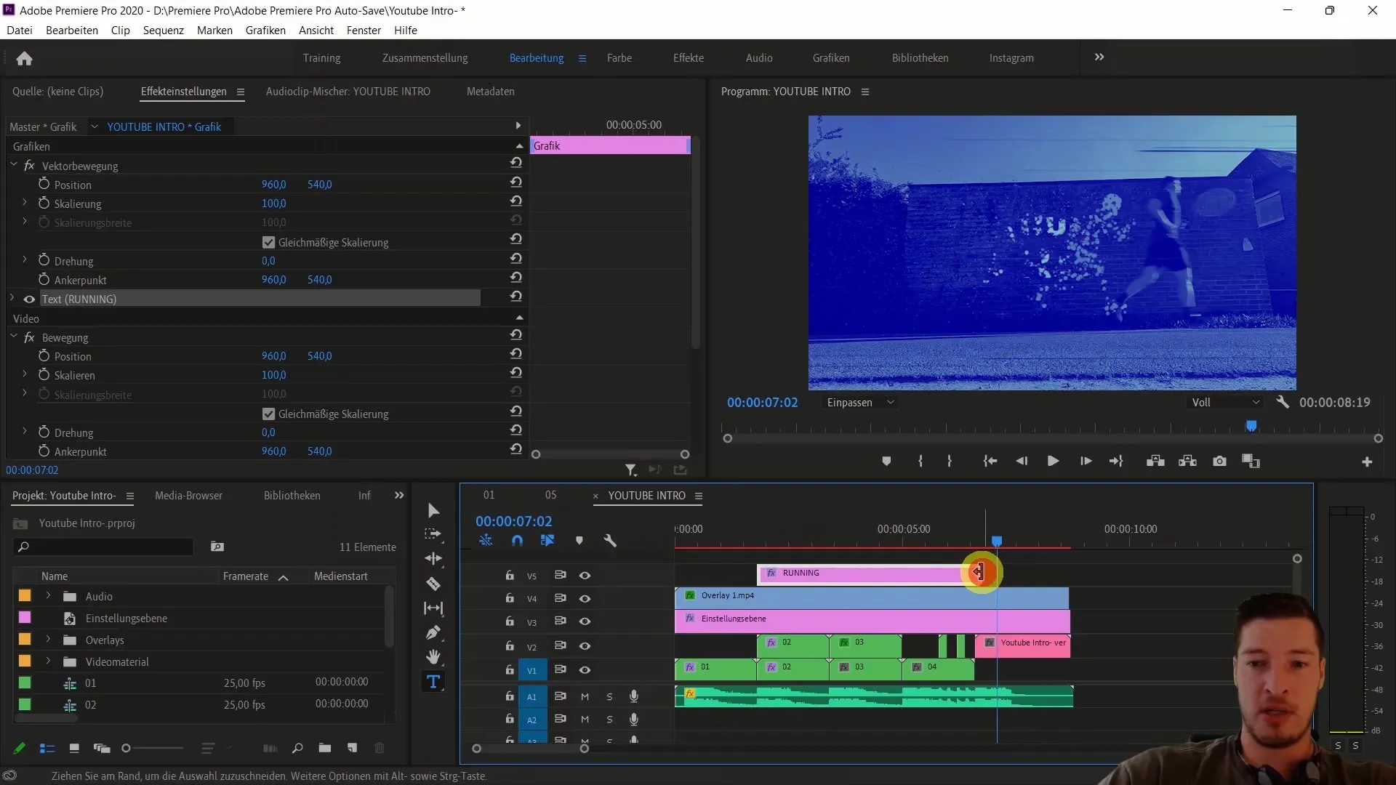Switch to Audio workspace
This screenshot has width=1396, height=785.
(x=759, y=58)
